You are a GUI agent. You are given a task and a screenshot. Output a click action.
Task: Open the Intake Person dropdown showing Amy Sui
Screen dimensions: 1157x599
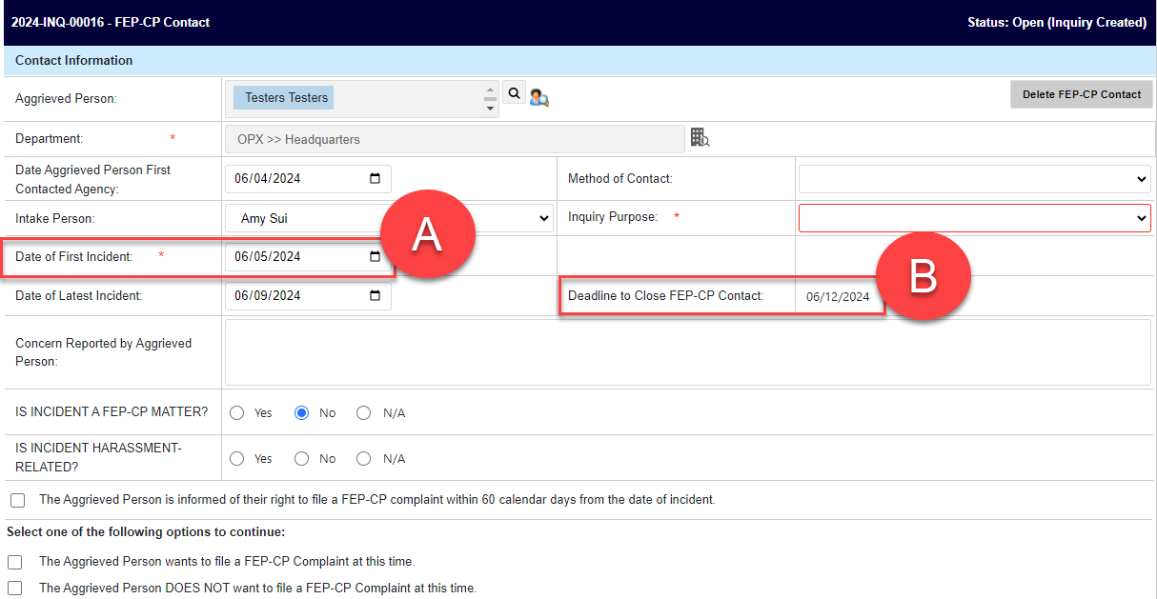pos(390,218)
